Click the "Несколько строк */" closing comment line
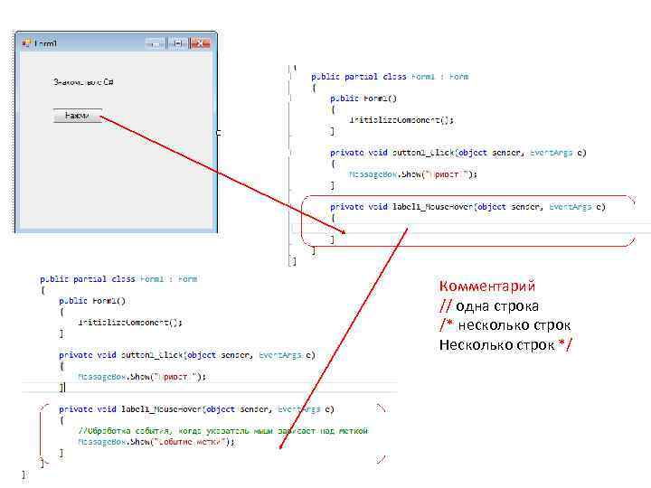This screenshot has width=651, height=488. [x=505, y=344]
